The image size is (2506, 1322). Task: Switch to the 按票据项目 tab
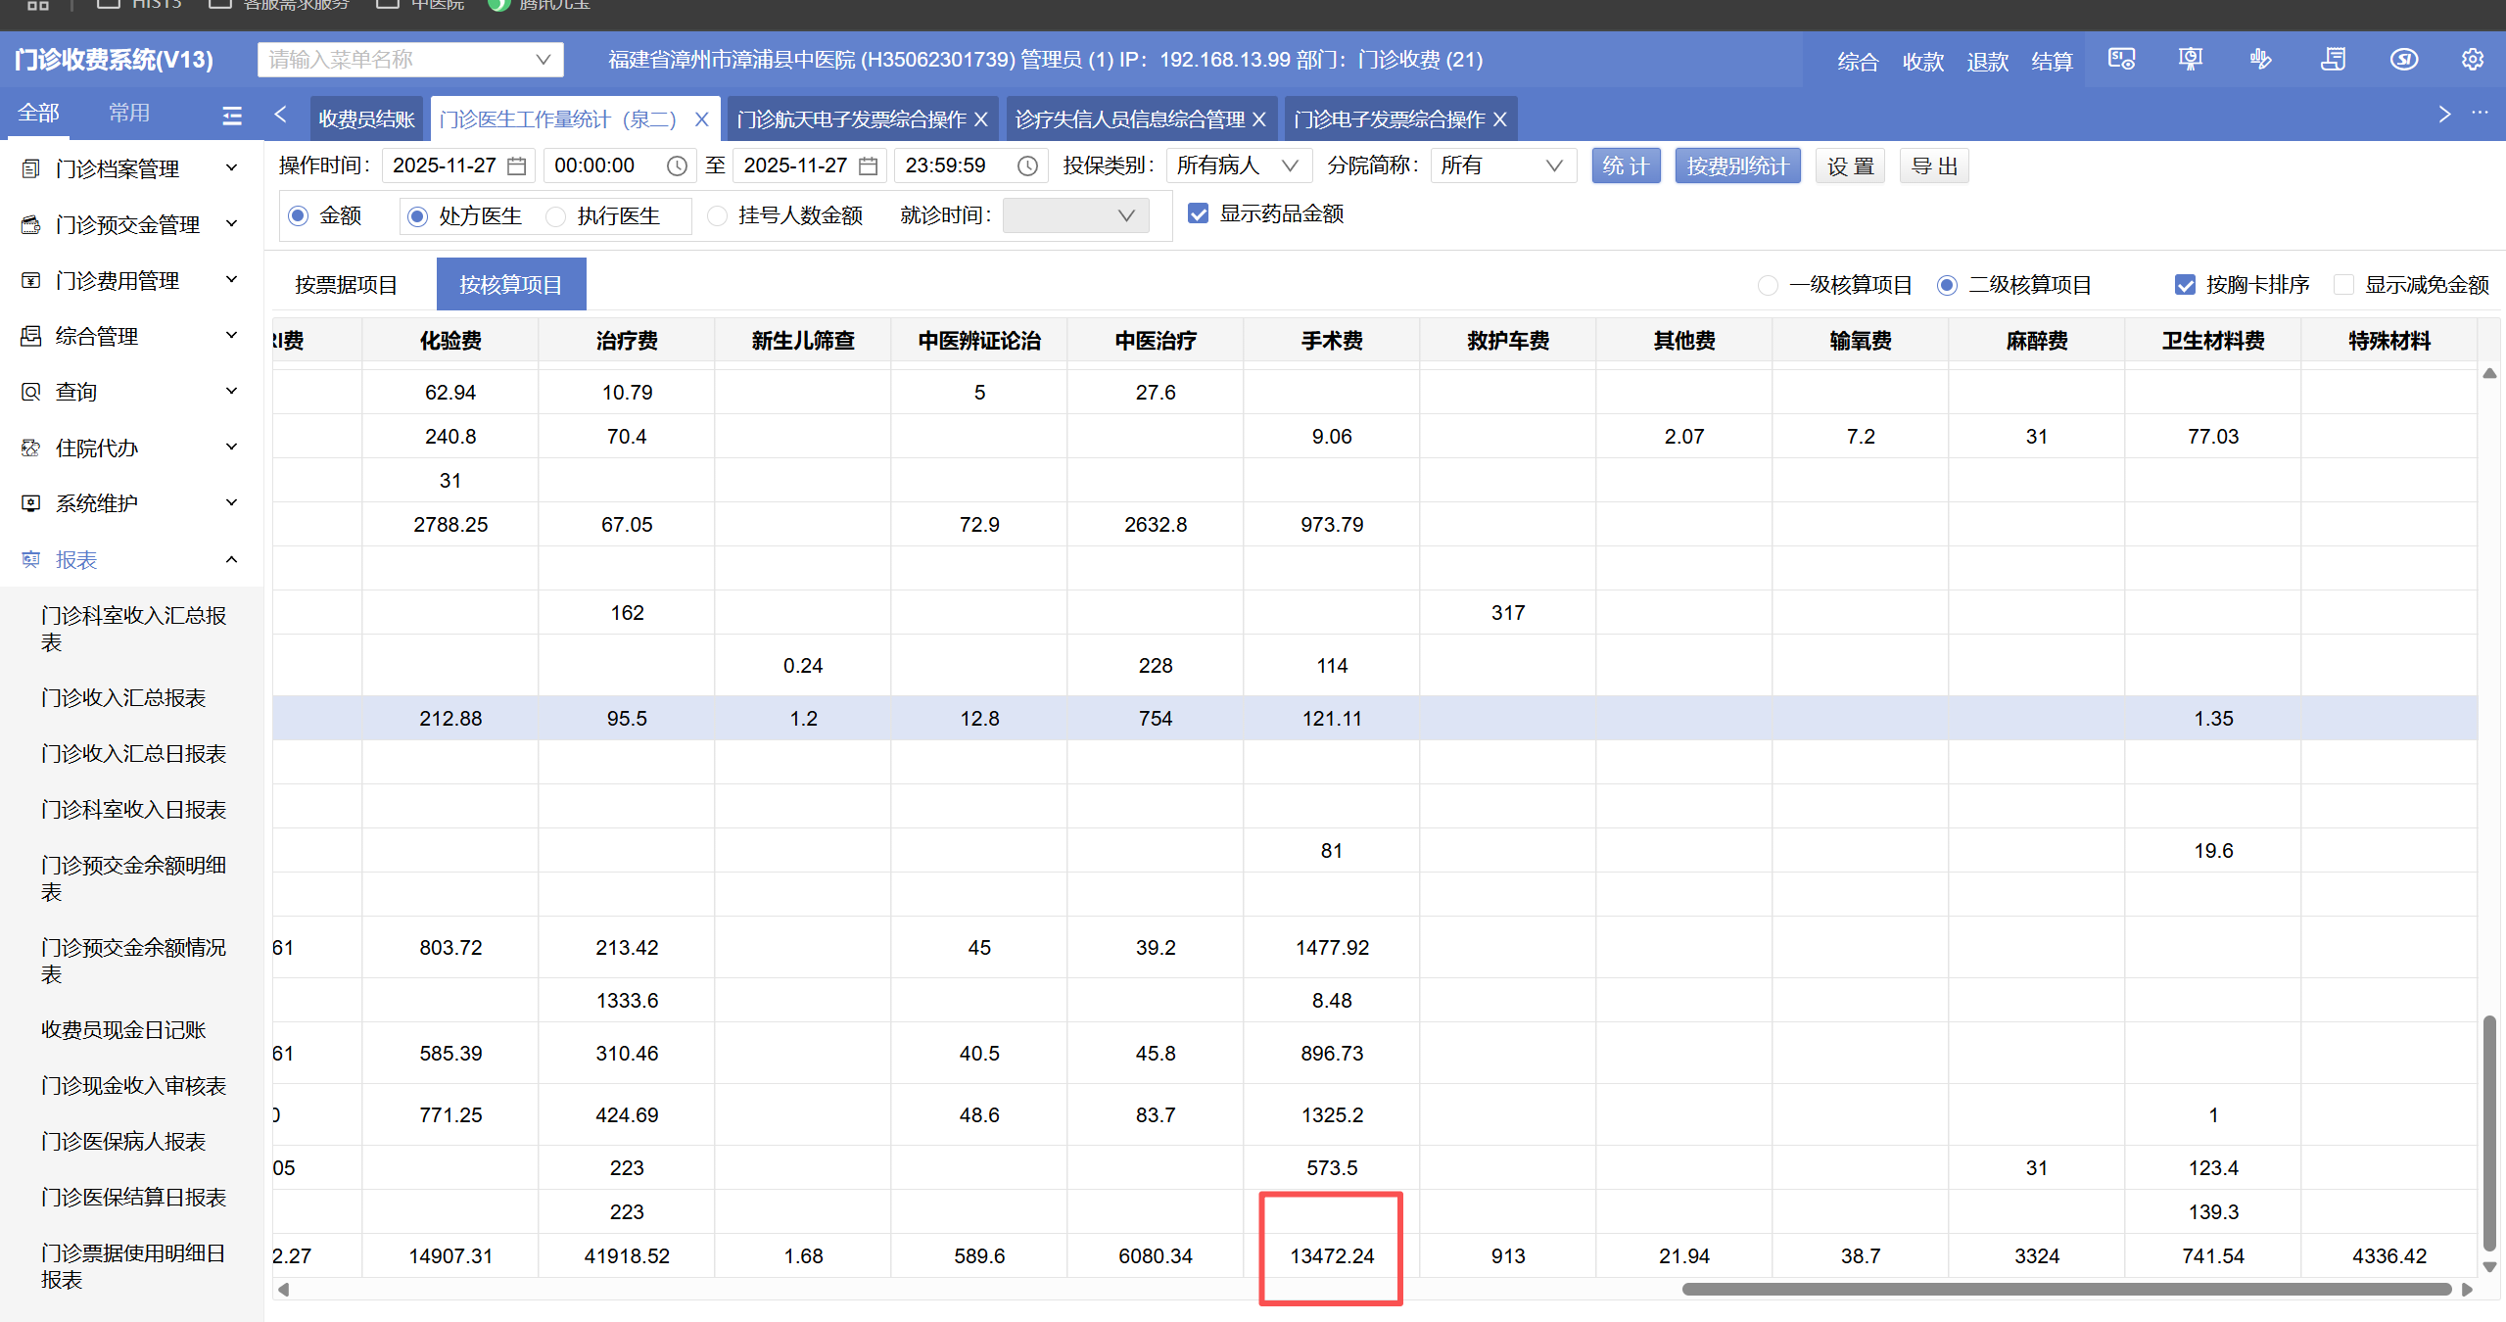pyautogui.click(x=346, y=285)
